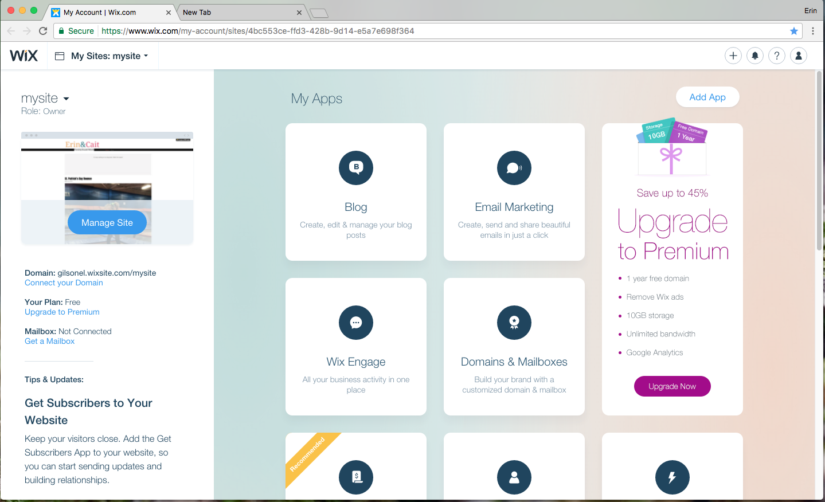Go back in browser history
This screenshot has height=502, width=825.
(x=11, y=31)
